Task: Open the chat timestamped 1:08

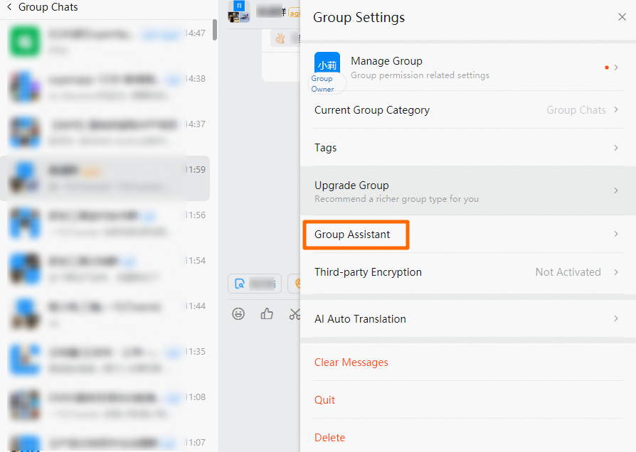Action: [106, 405]
